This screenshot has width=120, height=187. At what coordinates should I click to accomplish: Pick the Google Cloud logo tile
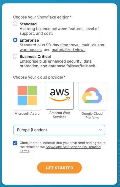click(x=92, y=96)
